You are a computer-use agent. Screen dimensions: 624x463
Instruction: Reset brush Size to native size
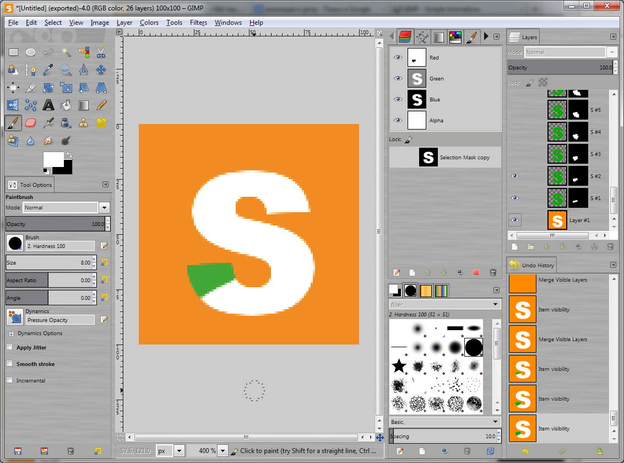(104, 262)
